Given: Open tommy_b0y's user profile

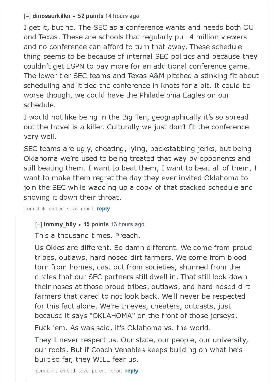Looking at the screenshot, I should [x=60, y=224].
